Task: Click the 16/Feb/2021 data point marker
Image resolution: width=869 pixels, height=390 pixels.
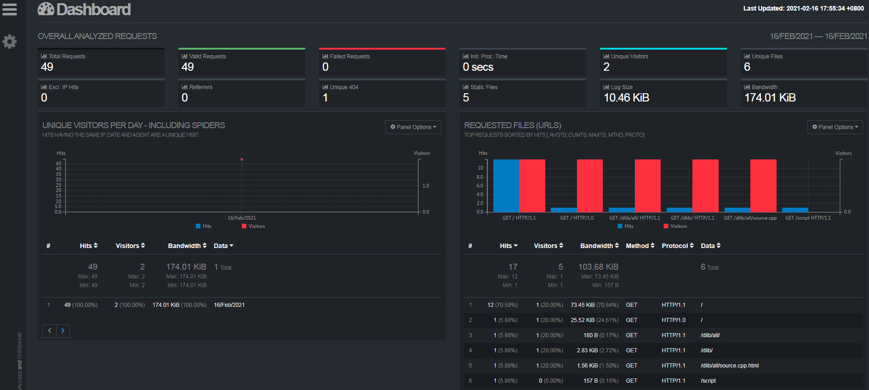Action: coord(242,159)
